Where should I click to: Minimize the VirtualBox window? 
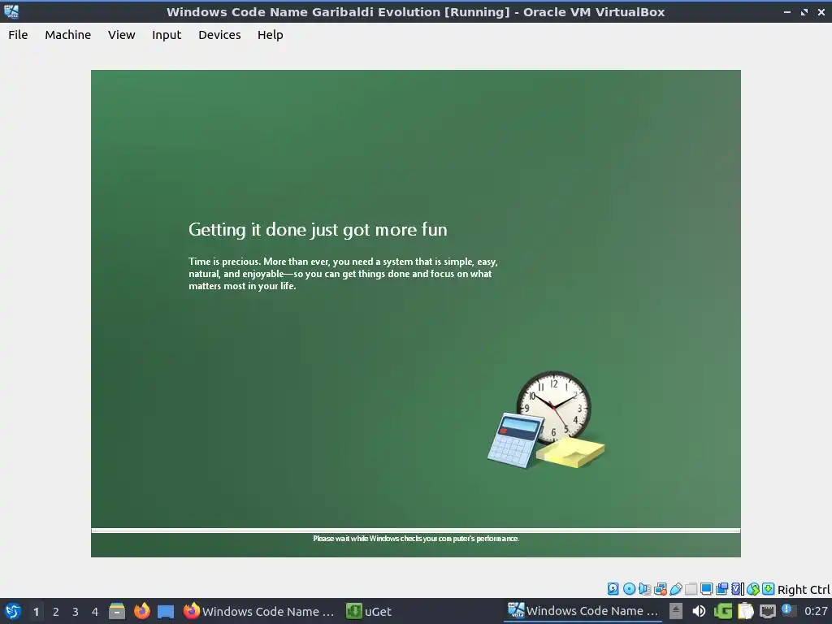(x=786, y=11)
